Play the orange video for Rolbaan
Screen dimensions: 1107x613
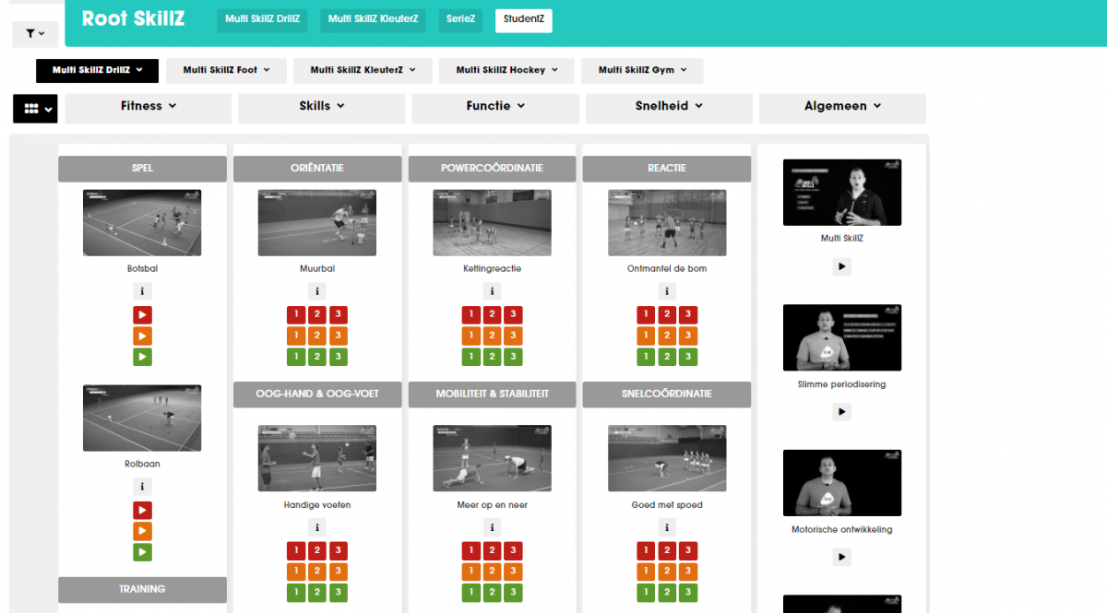tap(142, 531)
